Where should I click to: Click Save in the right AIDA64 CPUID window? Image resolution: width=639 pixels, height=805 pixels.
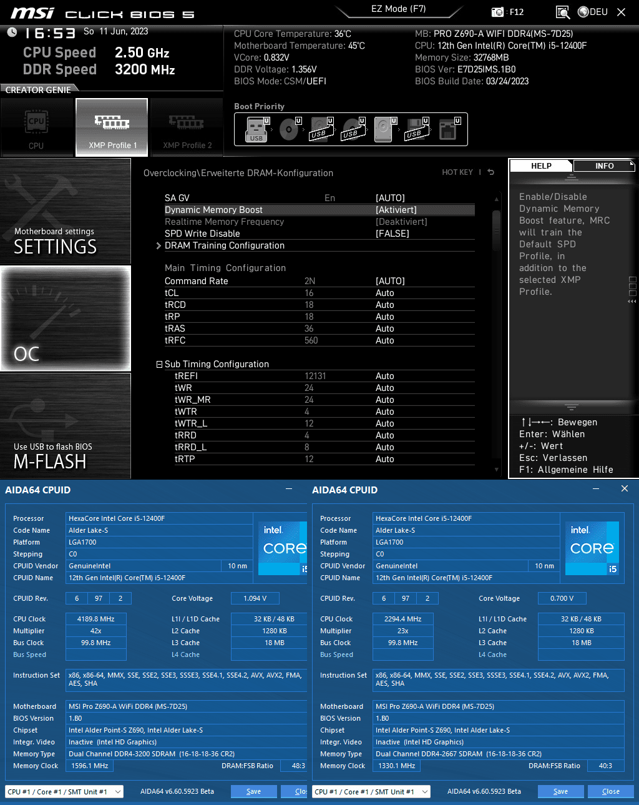click(560, 791)
